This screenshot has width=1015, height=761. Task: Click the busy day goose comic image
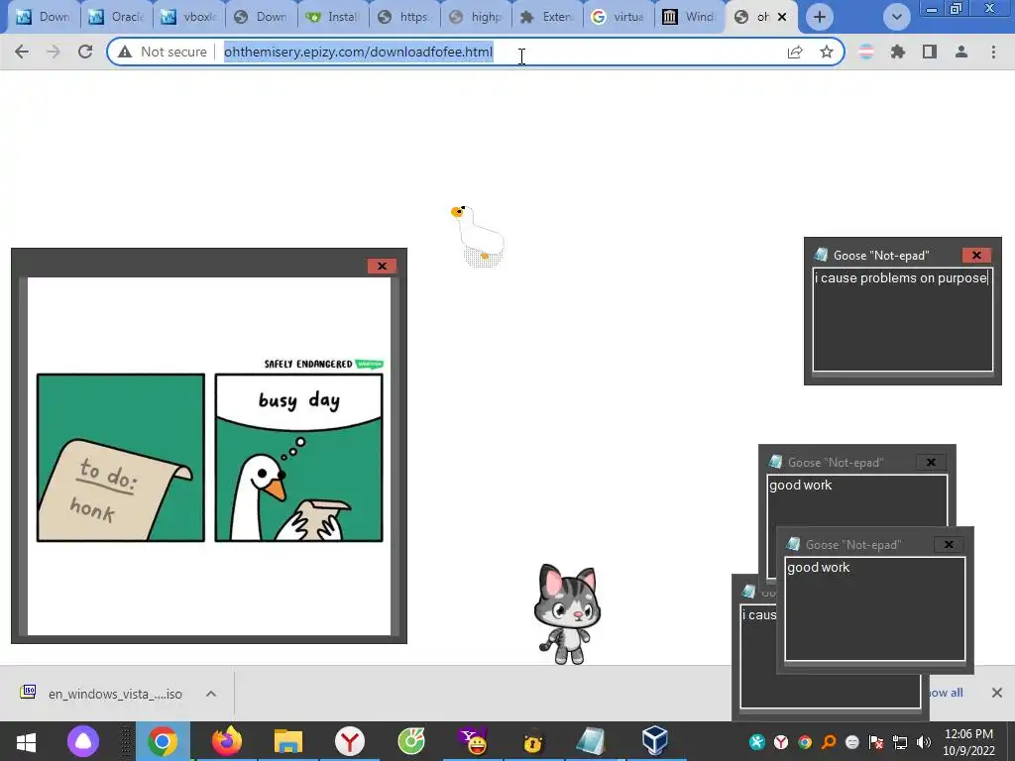tap(209, 456)
